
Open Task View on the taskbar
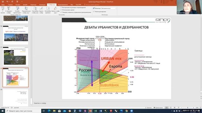pyautogui.click(x=44, y=111)
